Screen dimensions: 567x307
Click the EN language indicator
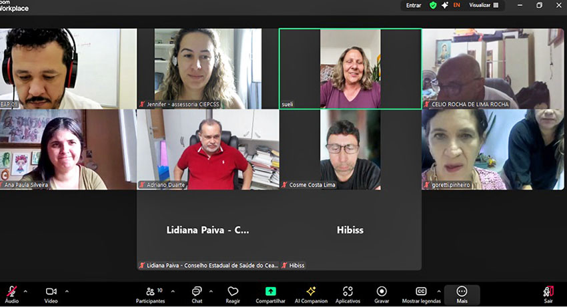coord(456,5)
